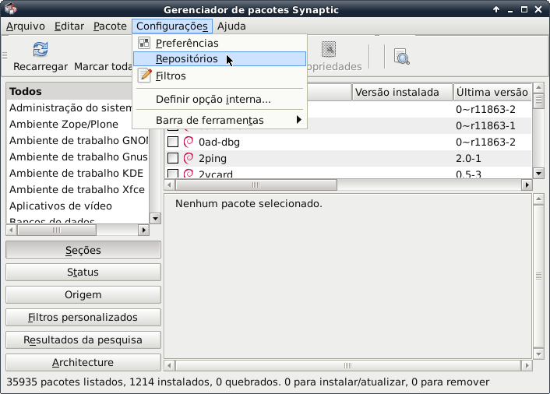
Task: Choose Filtros from the menu
Action: point(220,76)
